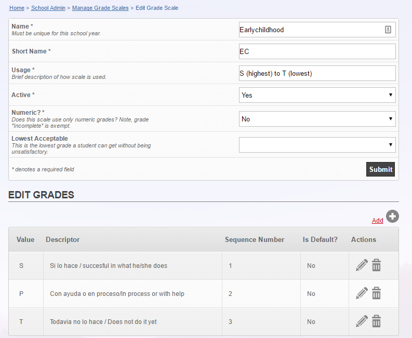
Task: Focus the Short Name input field
Action: pyautogui.click(x=317, y=51)
